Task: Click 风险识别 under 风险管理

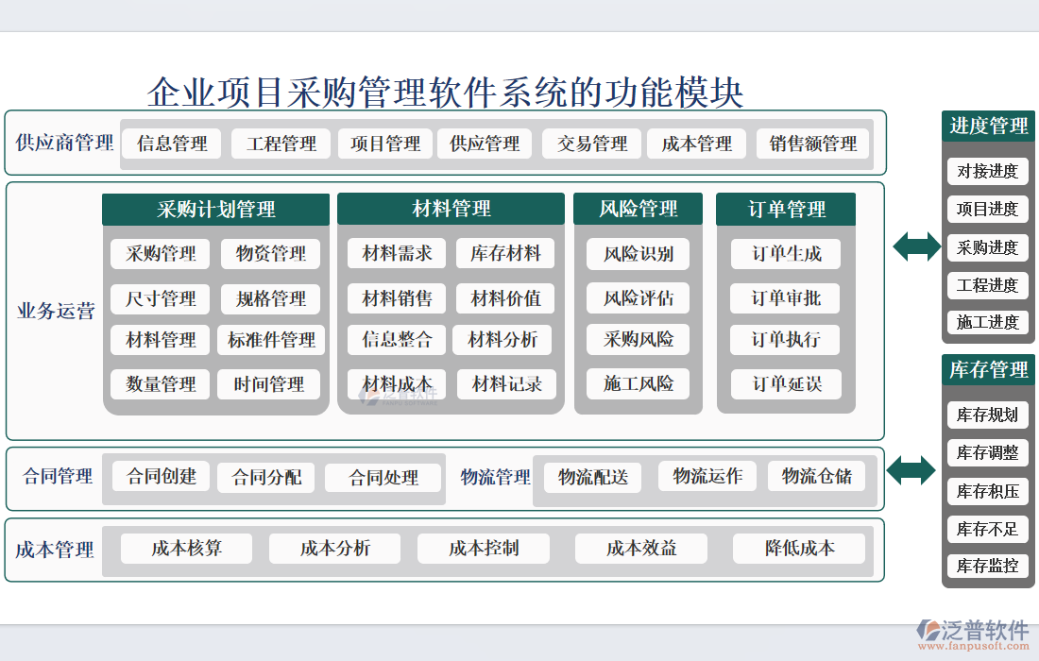Action: (639, 253)
